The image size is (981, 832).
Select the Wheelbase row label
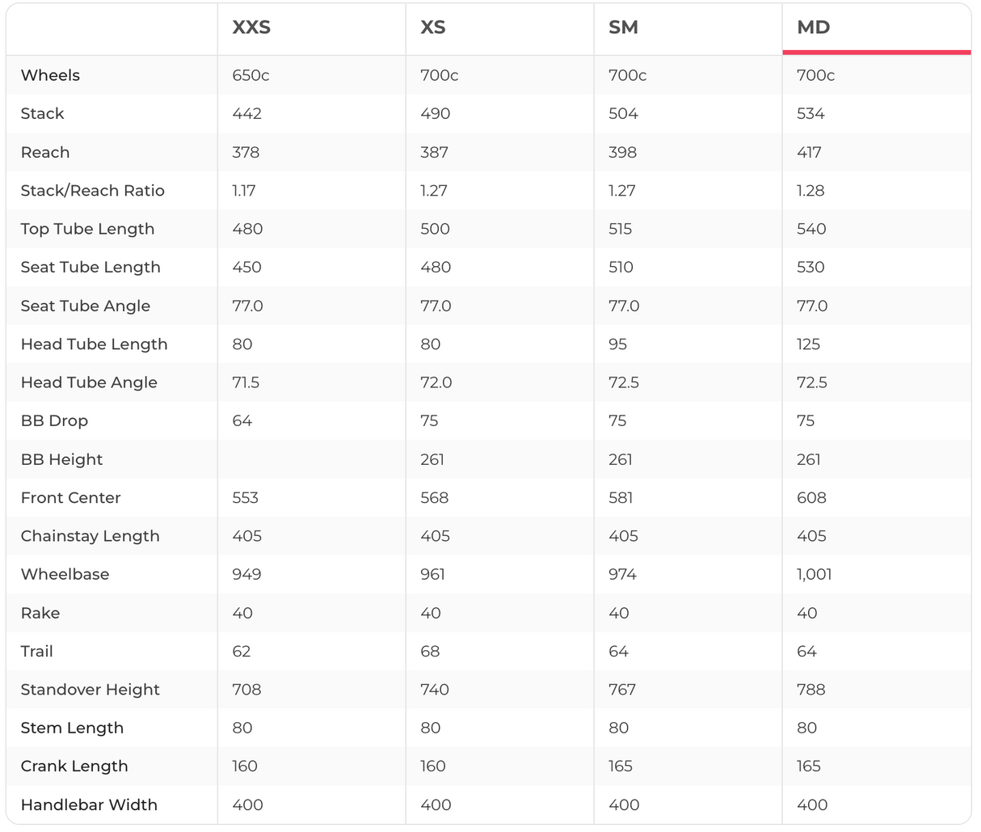click(x=65, y=574)
